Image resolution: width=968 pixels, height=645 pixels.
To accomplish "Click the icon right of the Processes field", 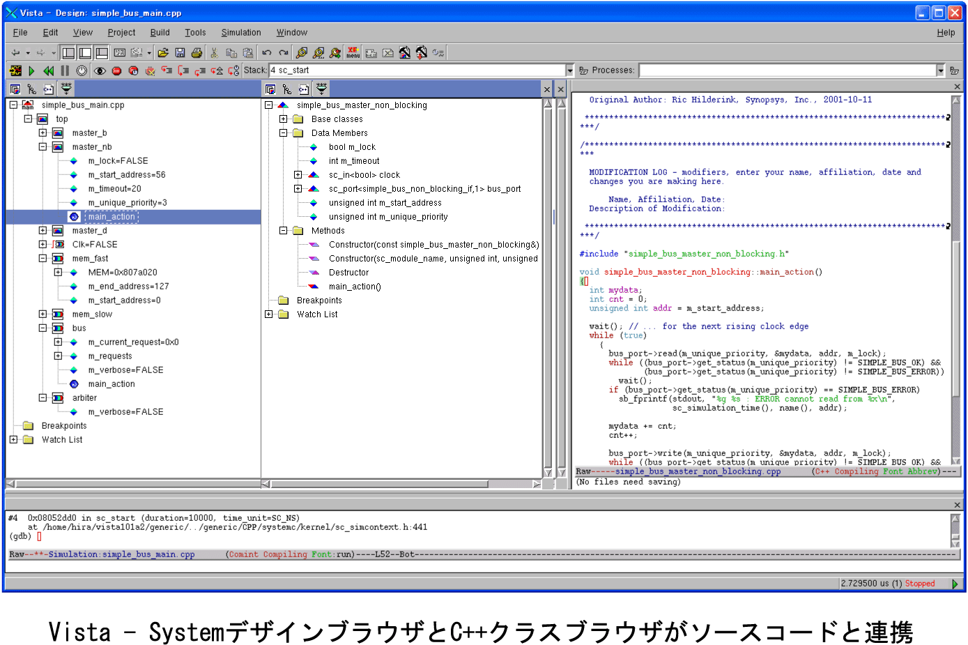I will (x=954, y=70).
